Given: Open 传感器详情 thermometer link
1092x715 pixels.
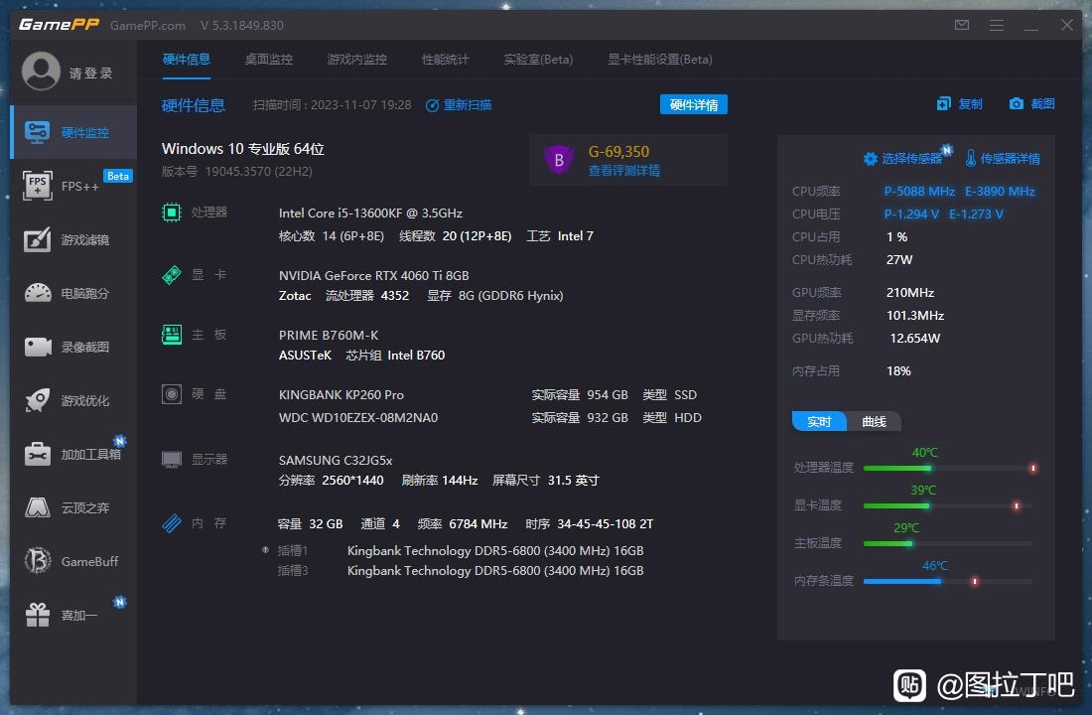Looking at the screenshot, I should [1003, 158].
